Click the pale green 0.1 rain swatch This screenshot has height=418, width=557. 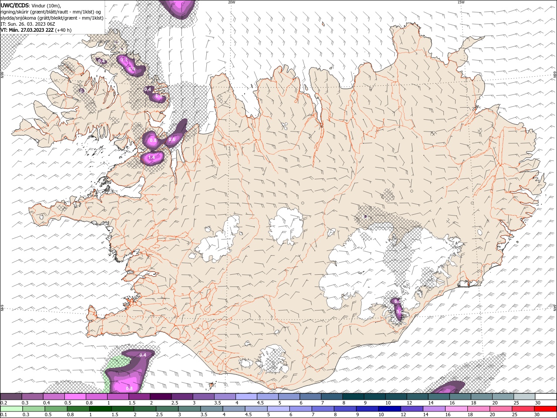pyautogui.click(x=12, y=409)
